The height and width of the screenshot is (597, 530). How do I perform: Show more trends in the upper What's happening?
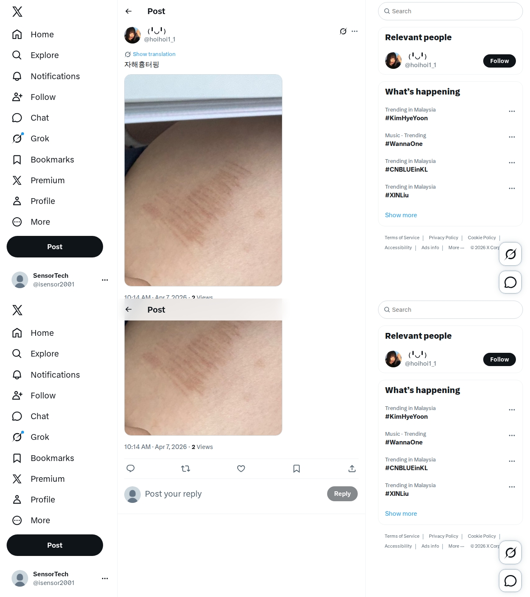401,215
